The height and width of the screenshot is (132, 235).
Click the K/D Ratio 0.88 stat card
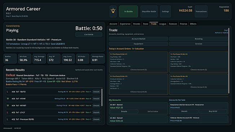(83, 58)
